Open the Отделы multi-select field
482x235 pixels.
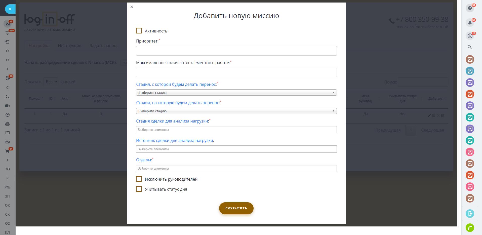click(x=236, y=168)
